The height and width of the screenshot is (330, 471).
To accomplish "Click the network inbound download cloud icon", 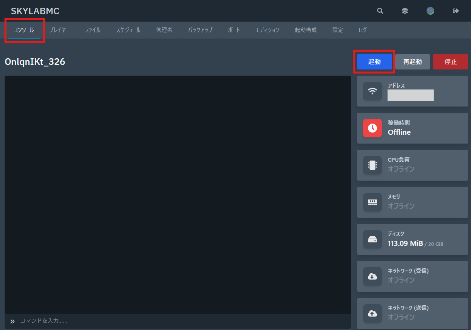I will 372,276.
